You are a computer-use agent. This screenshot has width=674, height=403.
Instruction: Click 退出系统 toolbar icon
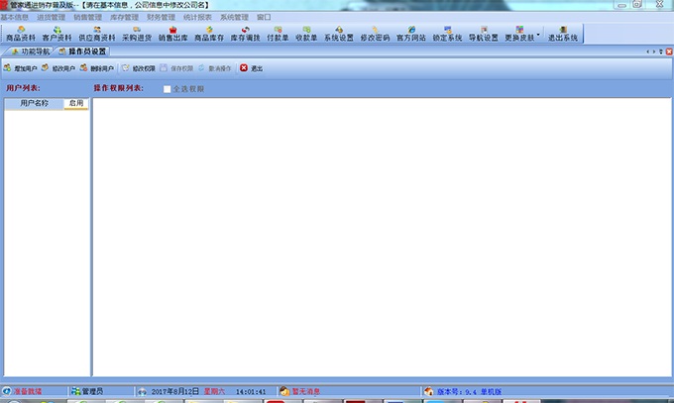coord(563,34)
